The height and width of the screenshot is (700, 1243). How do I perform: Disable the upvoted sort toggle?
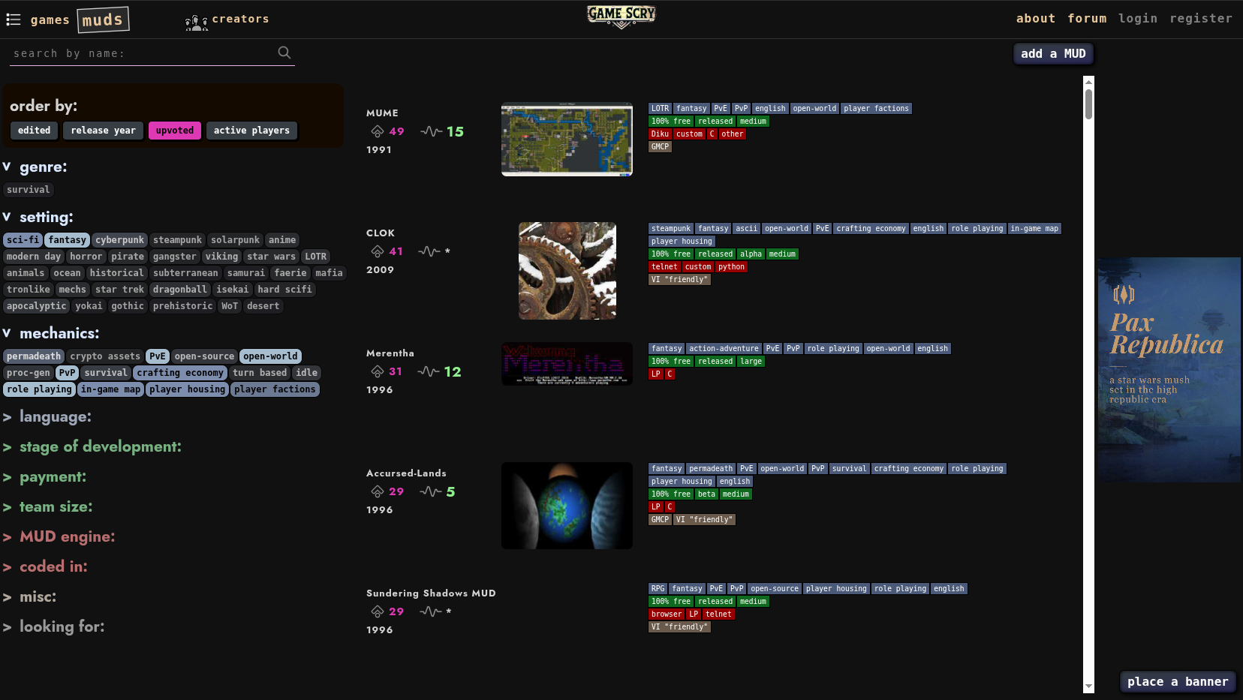click(x=174, y=130)
